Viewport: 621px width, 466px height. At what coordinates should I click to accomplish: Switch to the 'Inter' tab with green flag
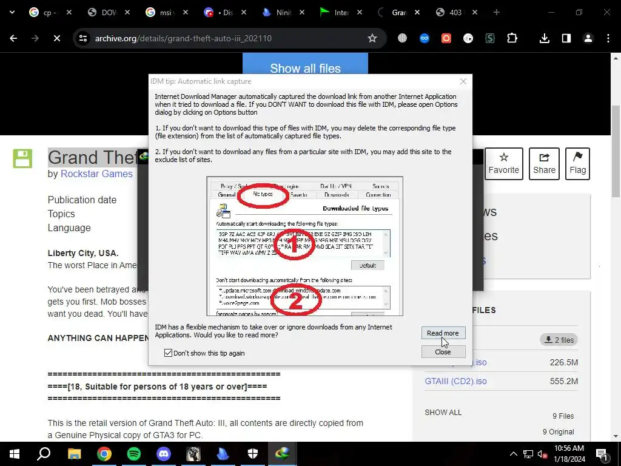tap(341, 12)
